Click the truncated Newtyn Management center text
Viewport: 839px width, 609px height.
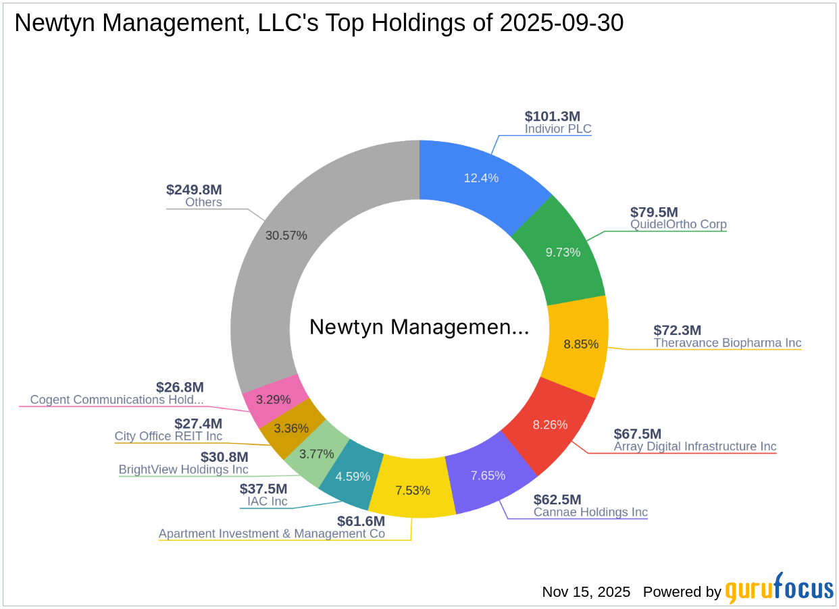pyautogui.click(x=419, y=327)
